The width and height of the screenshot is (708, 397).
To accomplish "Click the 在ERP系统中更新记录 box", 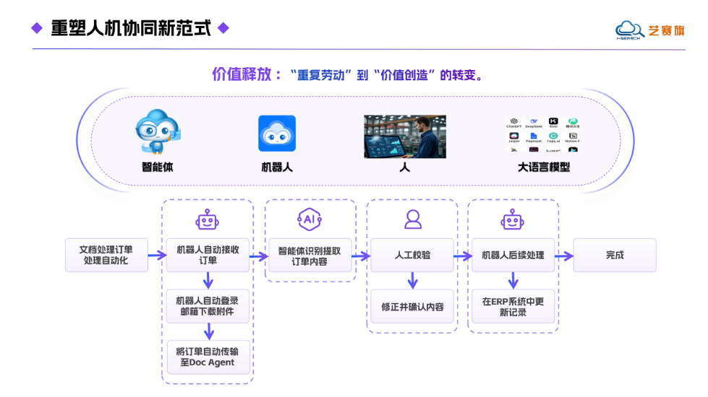I will pos(513,307).
